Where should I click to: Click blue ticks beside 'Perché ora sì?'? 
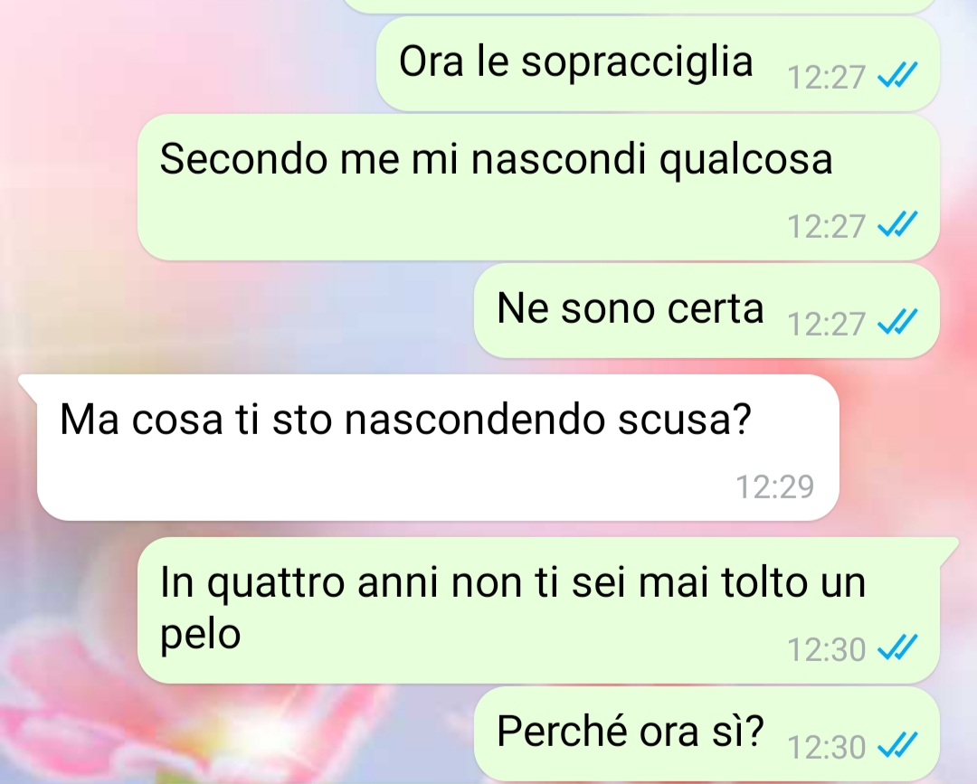tap(897, 745)
